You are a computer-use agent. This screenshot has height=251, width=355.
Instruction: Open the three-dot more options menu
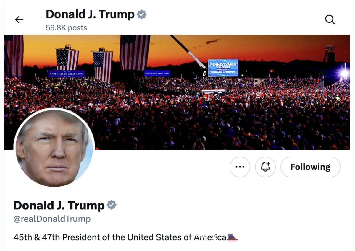[x=240, y=167]
